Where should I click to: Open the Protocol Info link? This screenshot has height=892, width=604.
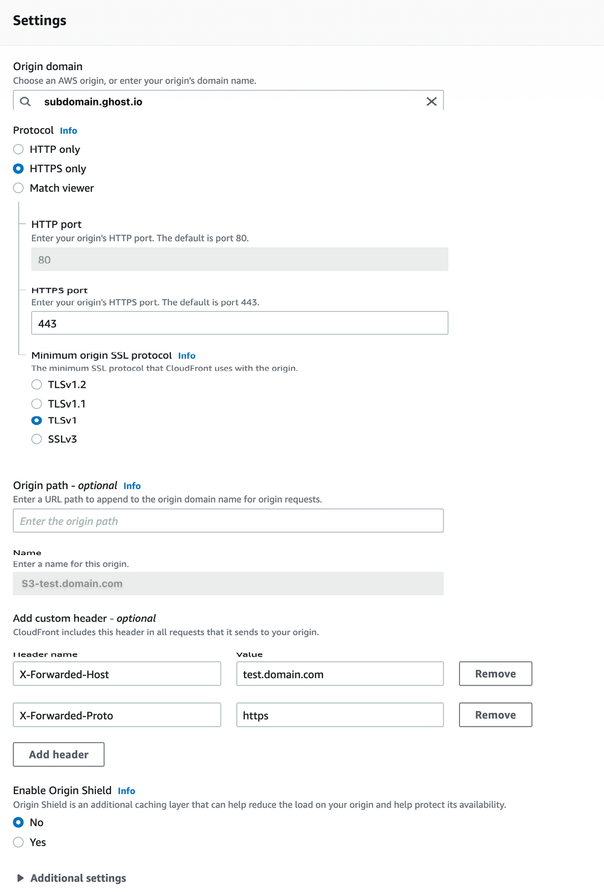tap(68, 130)
